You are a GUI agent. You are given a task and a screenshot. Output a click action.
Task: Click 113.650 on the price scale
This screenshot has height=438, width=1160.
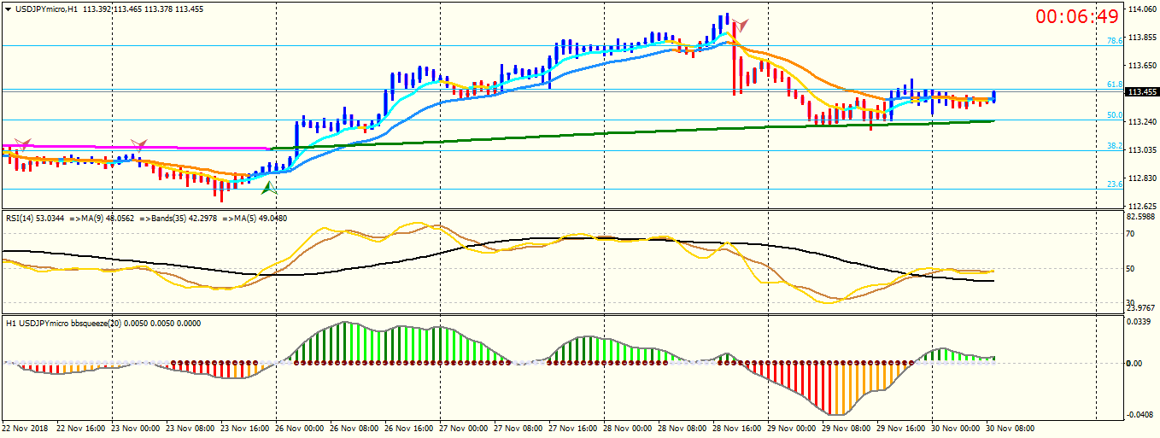(x=1142, y=66)
